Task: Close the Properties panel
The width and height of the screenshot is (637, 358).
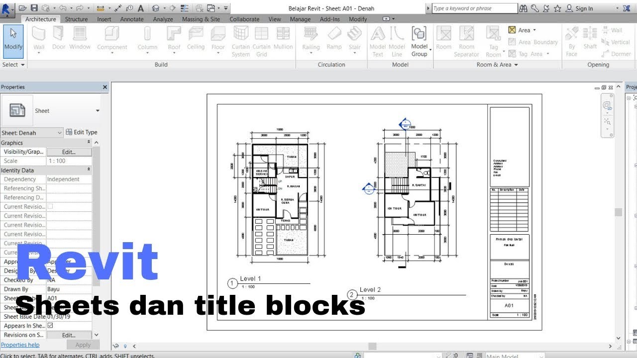Action: point(105,87)
